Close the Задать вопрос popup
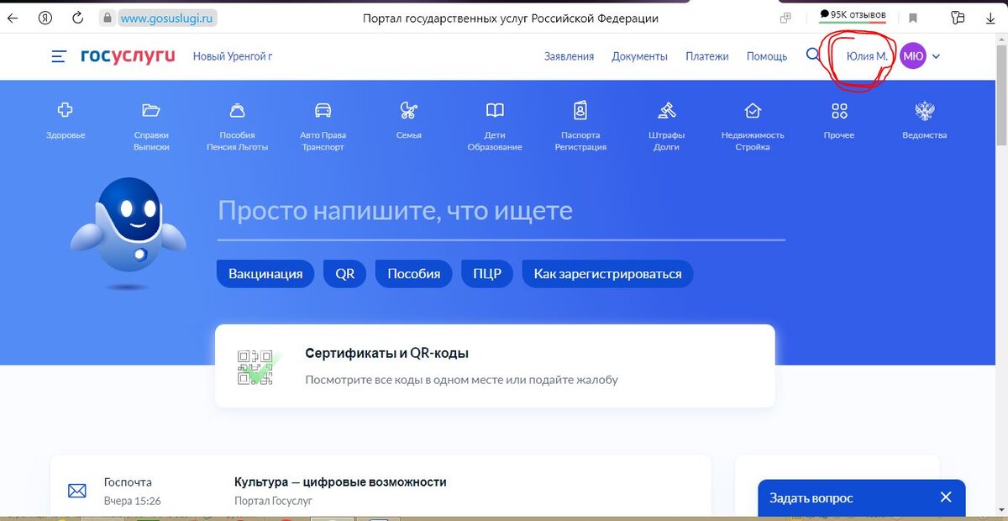Viewport: 1008px width, 521px height. point(946,496)
